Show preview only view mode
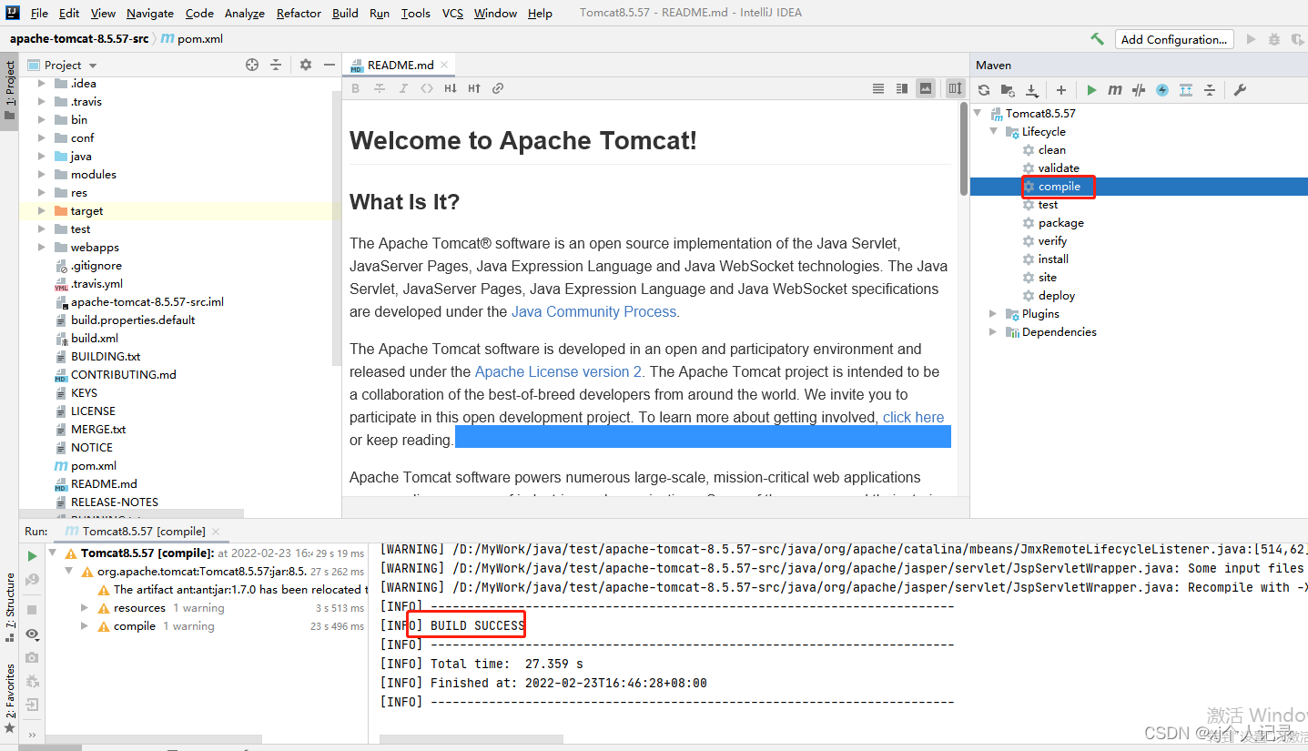1308x751 pixels. [926, 88]
